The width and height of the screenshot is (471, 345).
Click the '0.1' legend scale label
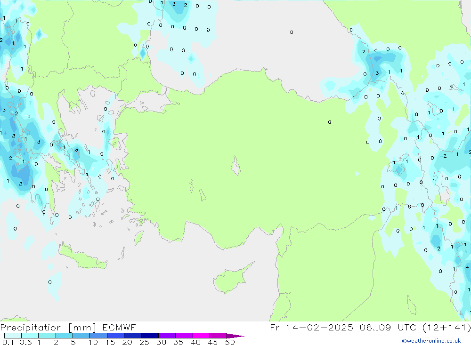click(x=8, y=342)
